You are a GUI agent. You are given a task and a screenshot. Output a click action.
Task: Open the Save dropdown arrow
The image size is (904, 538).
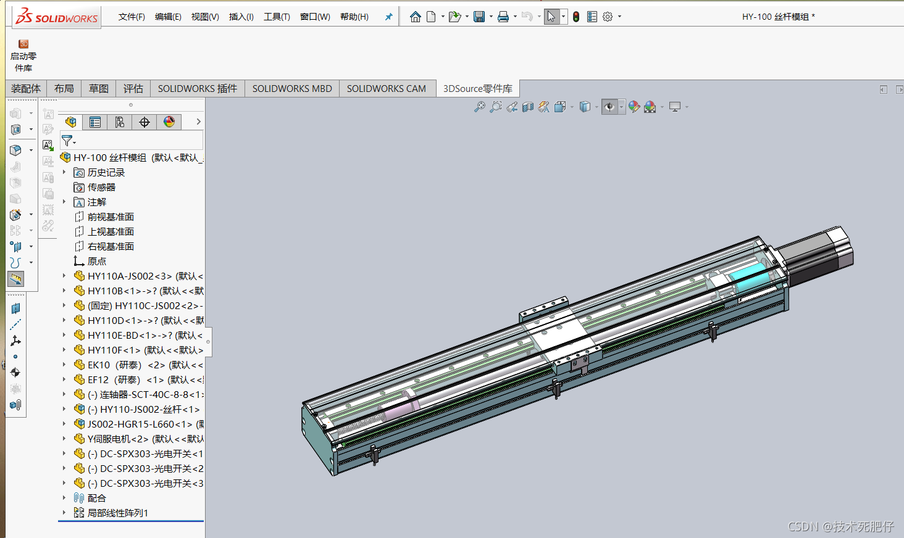[491, 17]
